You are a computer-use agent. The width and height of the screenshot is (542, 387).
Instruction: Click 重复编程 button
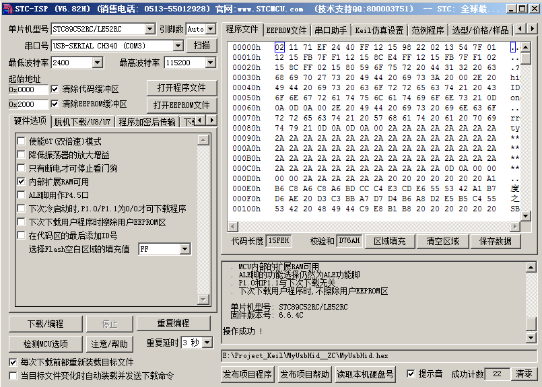(174, 323)
